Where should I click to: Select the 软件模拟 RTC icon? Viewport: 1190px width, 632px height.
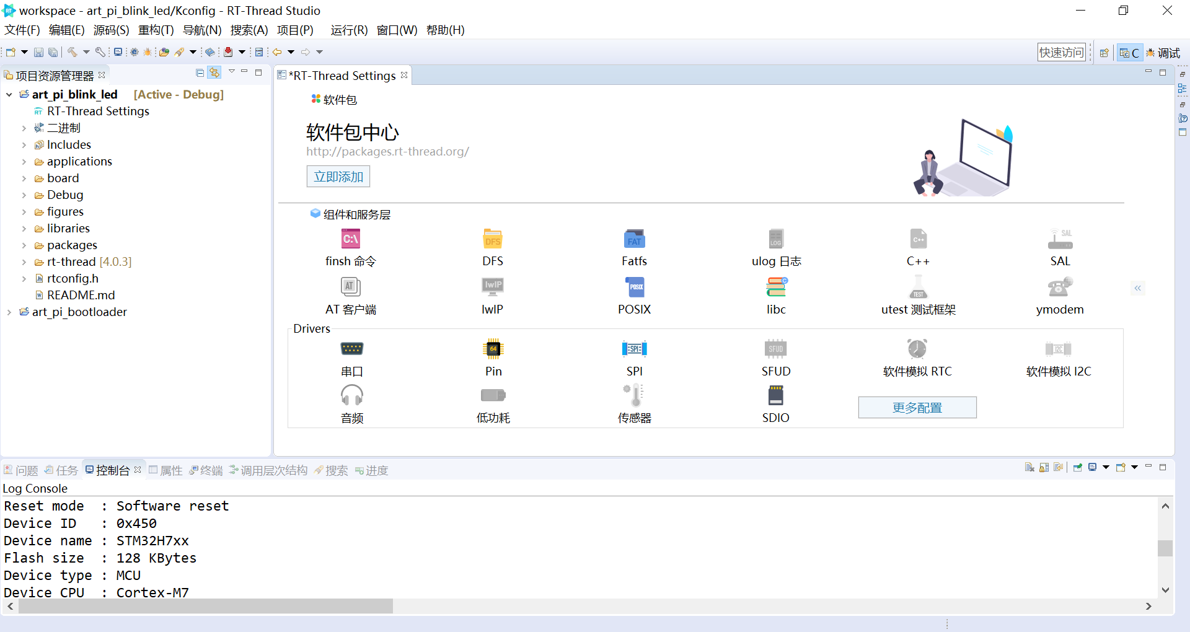pyautogui.click(x=917, y=349)
